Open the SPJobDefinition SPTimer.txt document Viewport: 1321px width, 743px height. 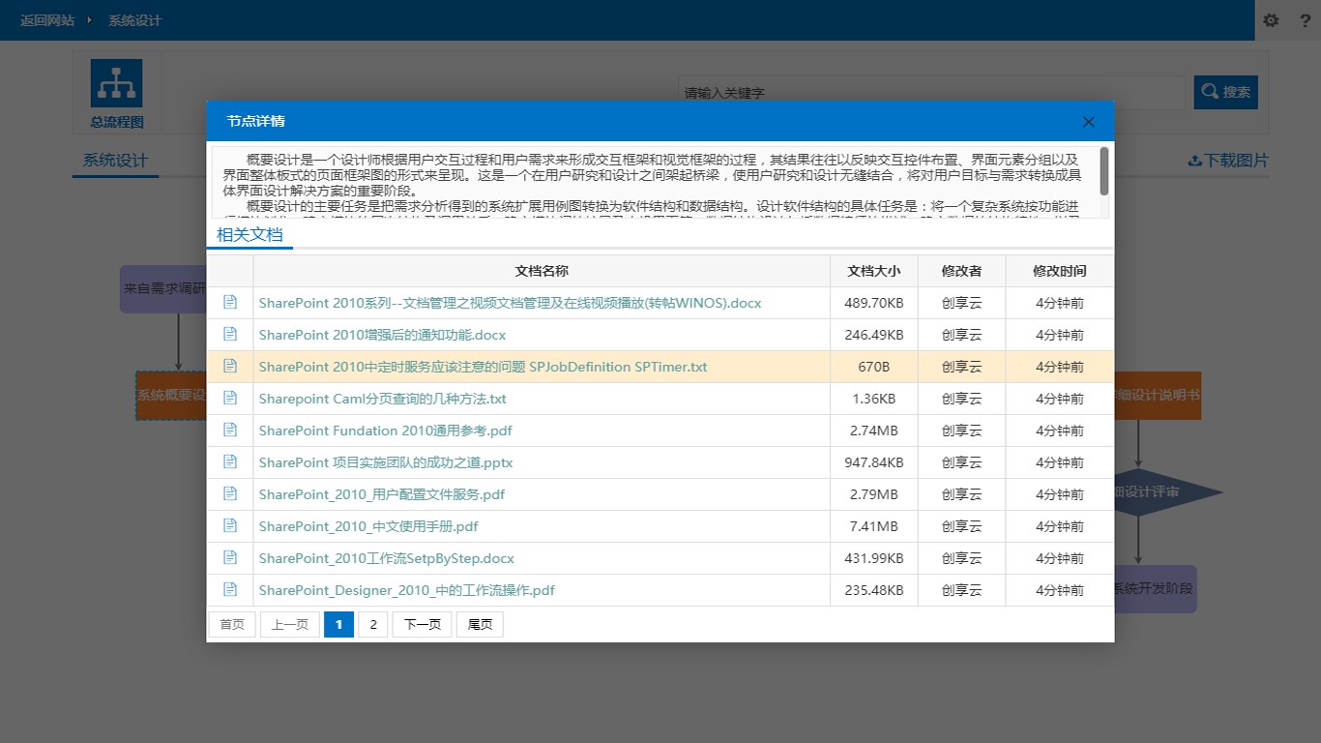tap(483, 367)
